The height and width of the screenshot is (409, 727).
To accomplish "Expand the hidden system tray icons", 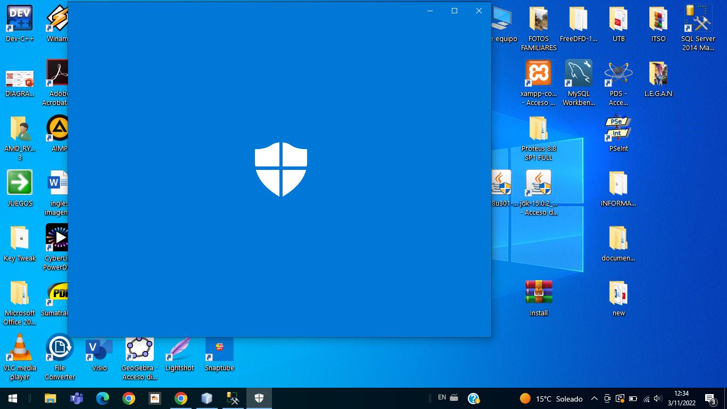I will pos(594,398).
